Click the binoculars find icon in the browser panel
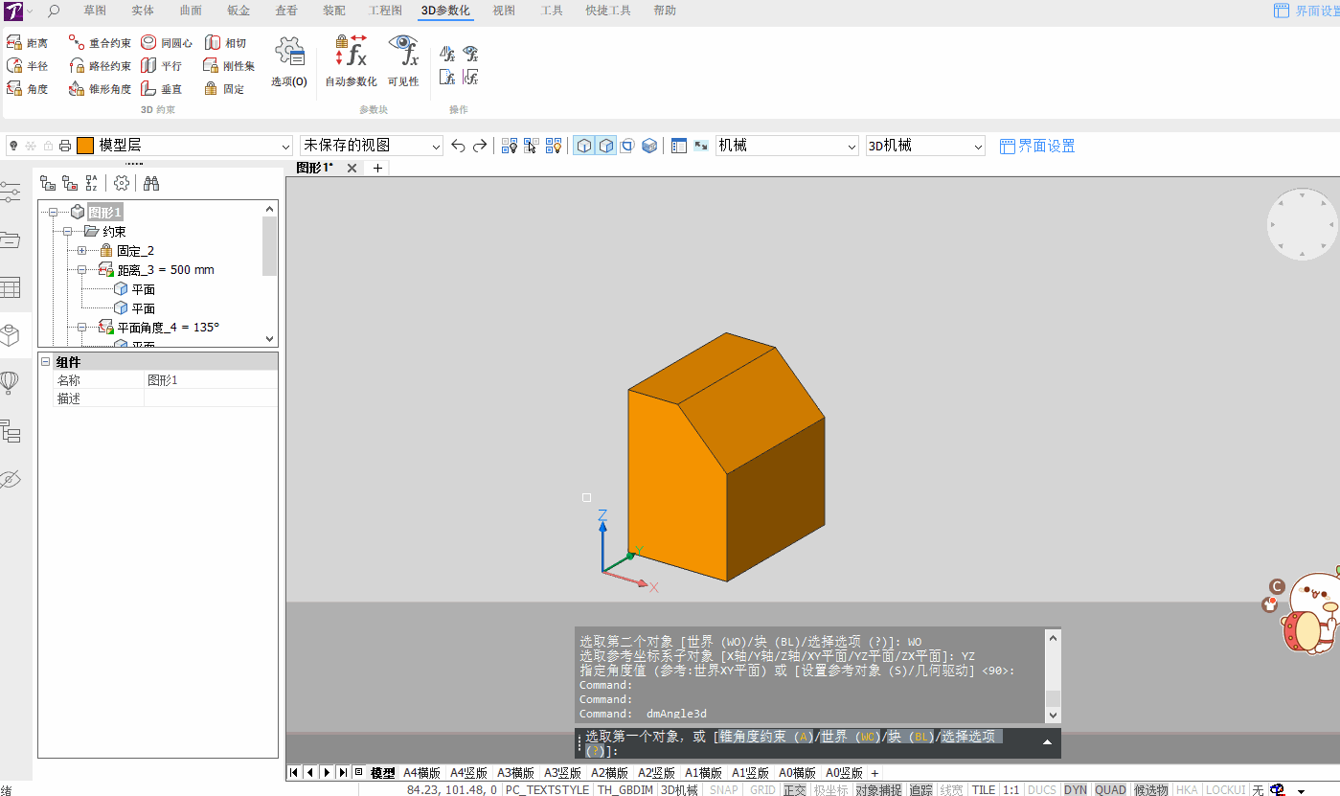The height and width of the screenshot is (796, 1340). [151, 183]
